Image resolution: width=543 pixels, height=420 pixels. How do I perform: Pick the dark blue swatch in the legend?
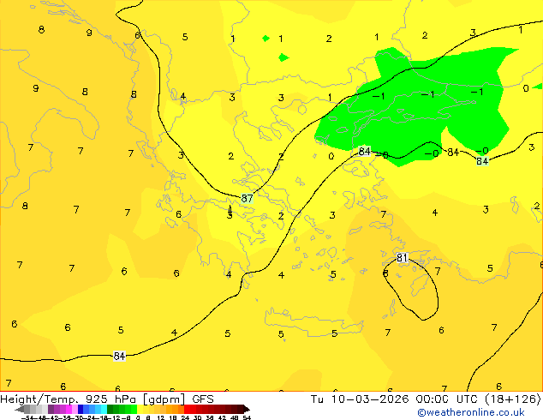coord(81,409)
